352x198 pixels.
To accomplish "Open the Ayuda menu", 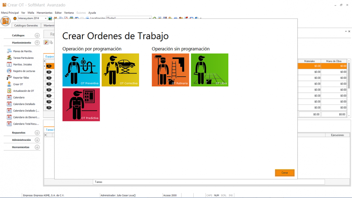I will point(92,13).
